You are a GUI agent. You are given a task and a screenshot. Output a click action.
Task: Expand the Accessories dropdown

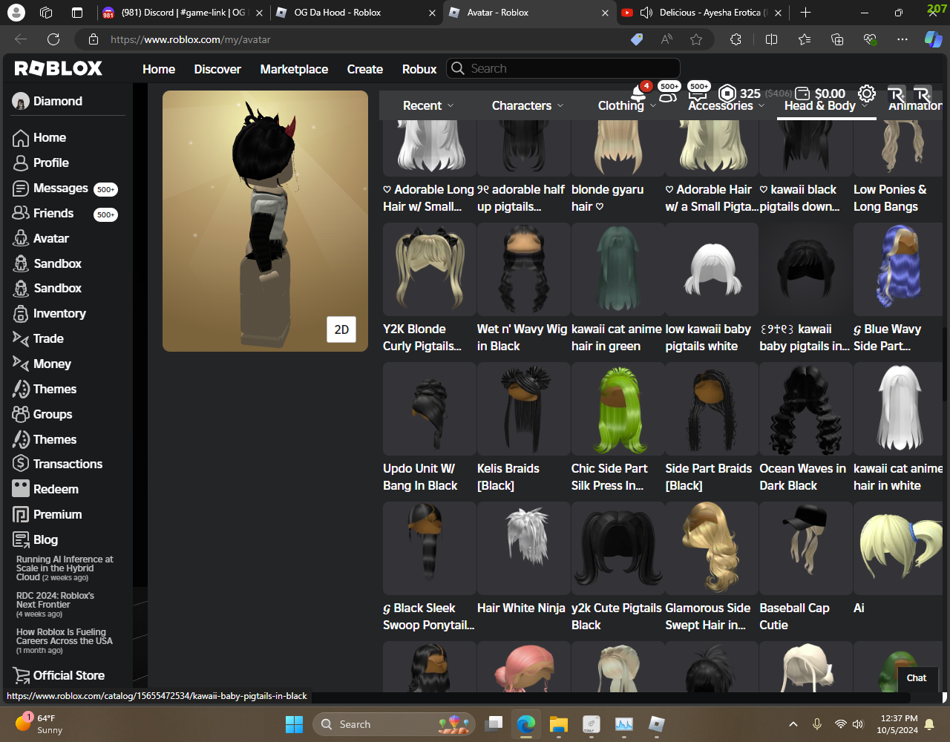(x=727, y=105)
